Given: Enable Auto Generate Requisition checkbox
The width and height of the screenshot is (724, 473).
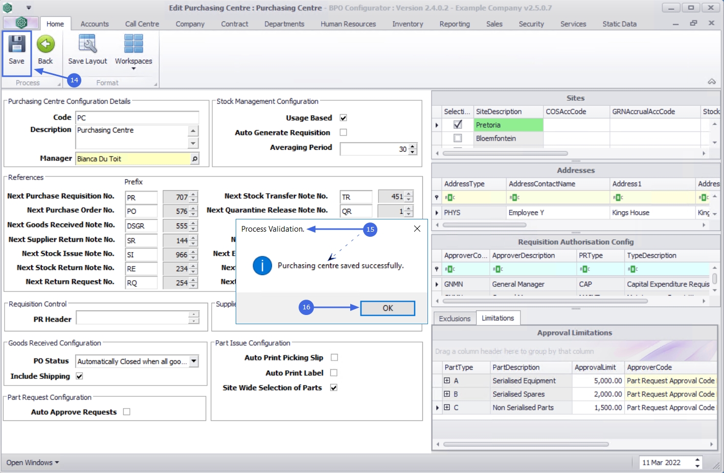Looking at the screenshot, I should [344, 132].
